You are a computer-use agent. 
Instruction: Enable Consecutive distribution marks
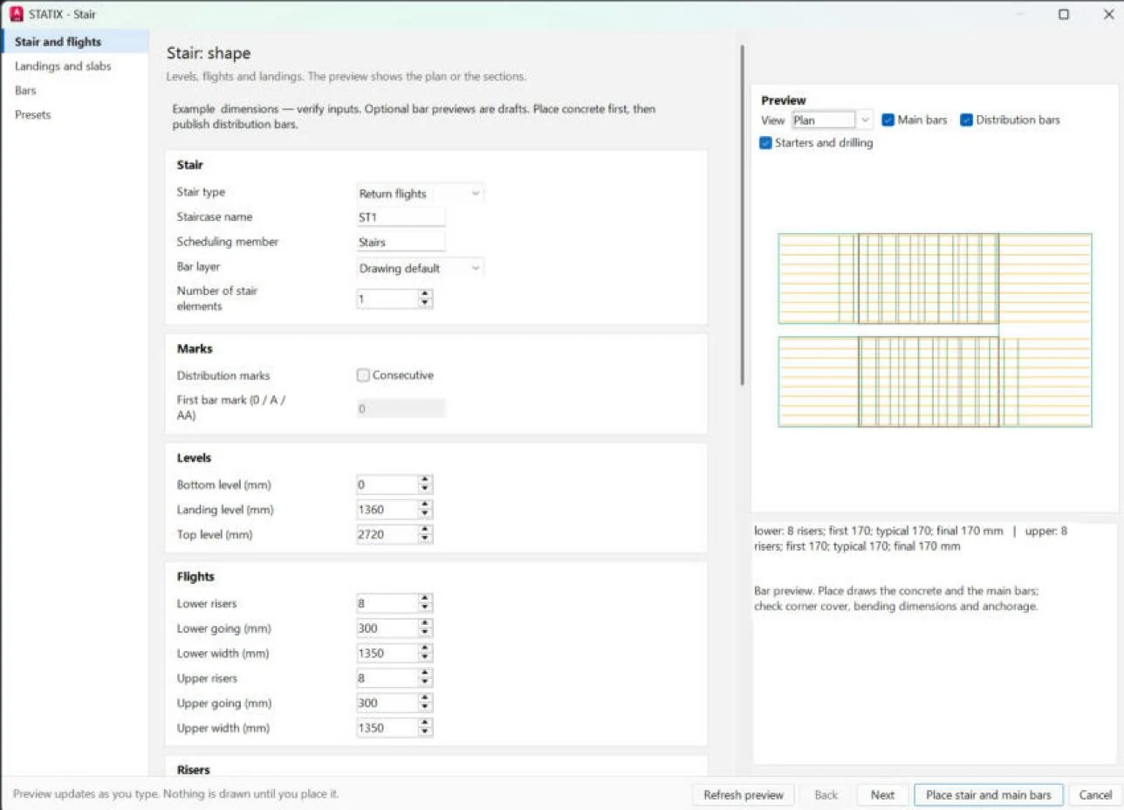coord(395,375)
